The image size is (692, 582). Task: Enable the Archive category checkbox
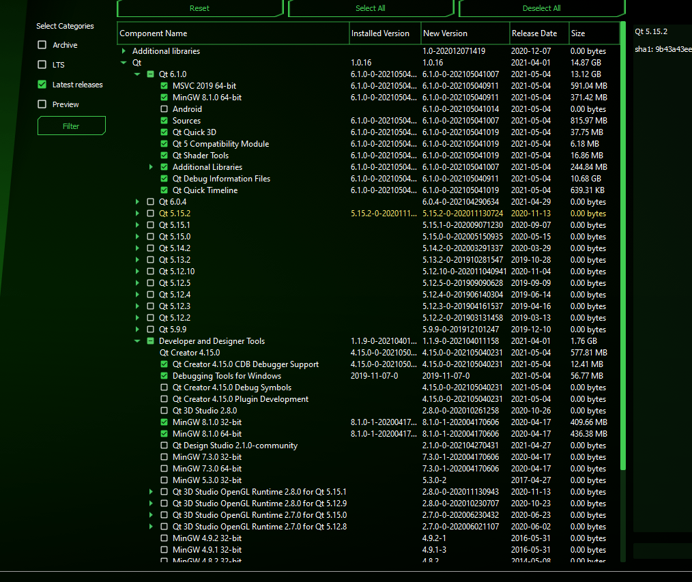pyautogui.click(x=42, y=45)
